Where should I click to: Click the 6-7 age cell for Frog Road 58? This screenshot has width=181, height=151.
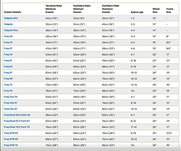pyautogui.click(x=133, y=115)
